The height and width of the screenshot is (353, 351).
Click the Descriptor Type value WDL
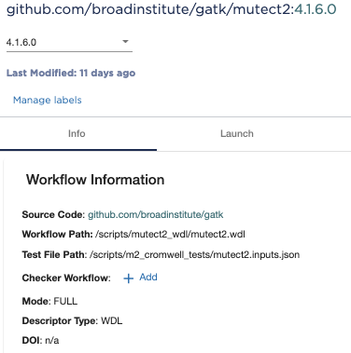pyautogui.click(x=112, y=320)
